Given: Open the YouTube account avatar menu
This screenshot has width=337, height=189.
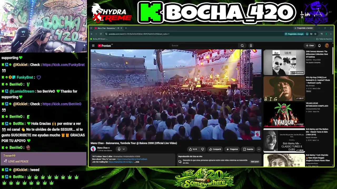Looking at the screenshot, I should pos(327,46).
